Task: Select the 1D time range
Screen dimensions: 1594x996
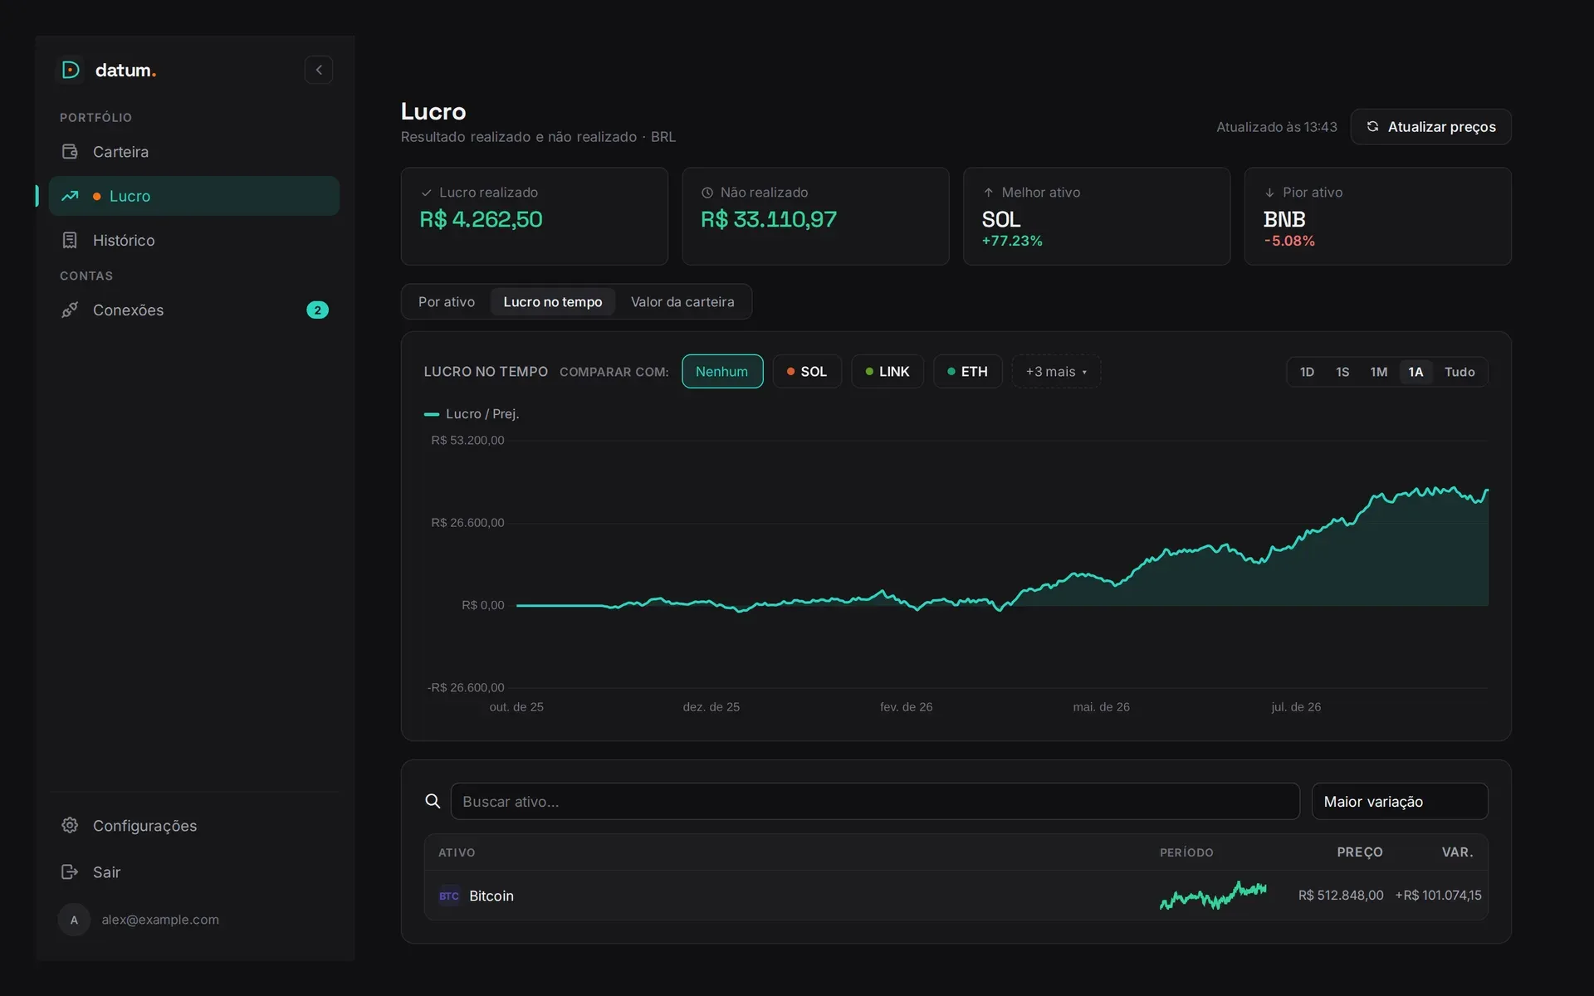Action: click(1307, 372)
